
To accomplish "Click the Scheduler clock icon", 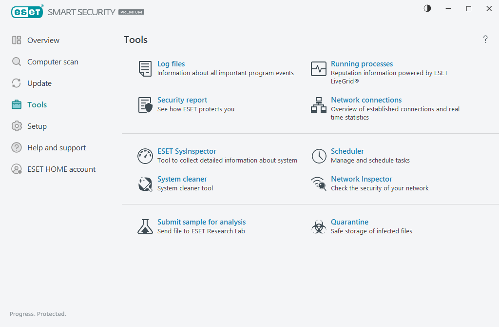I will click(x=319, y=156).
